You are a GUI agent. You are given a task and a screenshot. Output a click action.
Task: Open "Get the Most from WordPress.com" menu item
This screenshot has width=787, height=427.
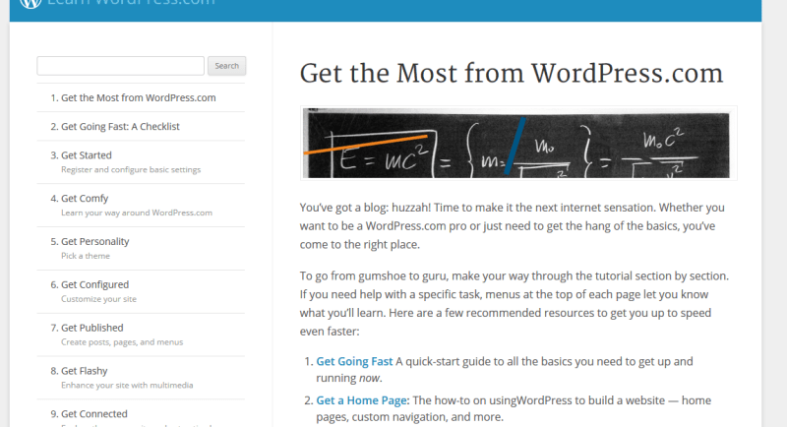(138, 97)
